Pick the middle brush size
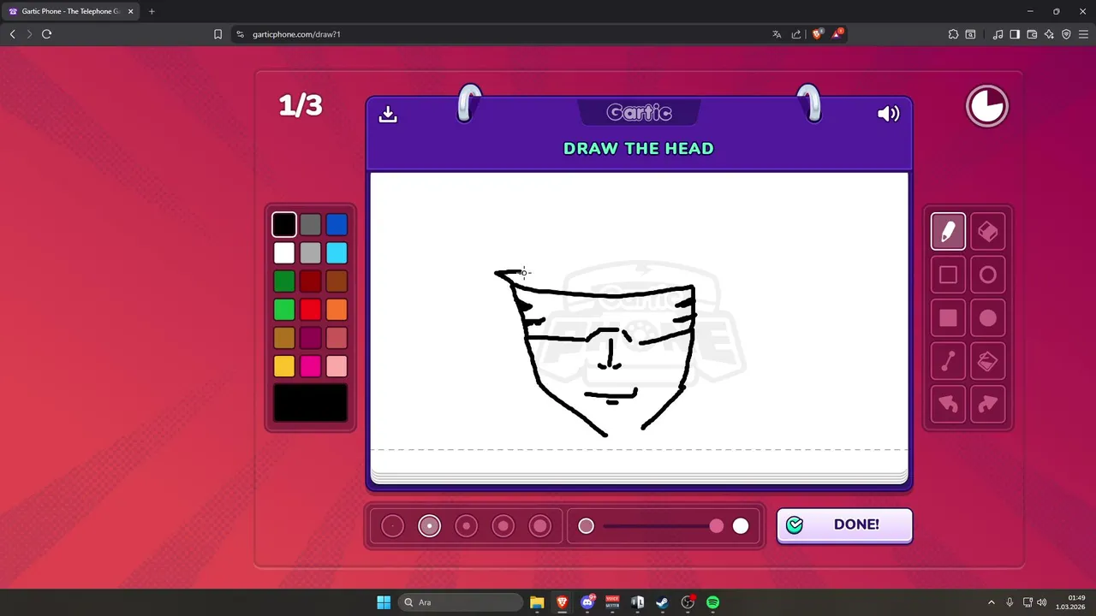Screen dimensions: 1096x616 click(466, 526)
